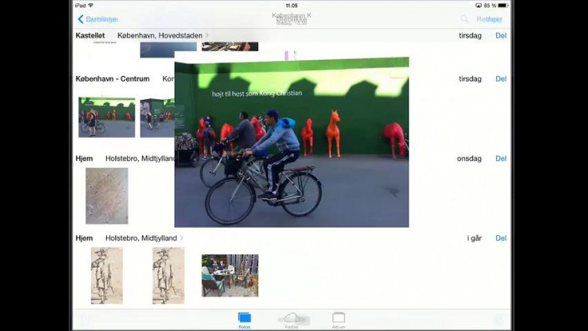Open the beige texture photo under onsdag
Viewport: 588px width, 331px height.
[x=107, y=196]
